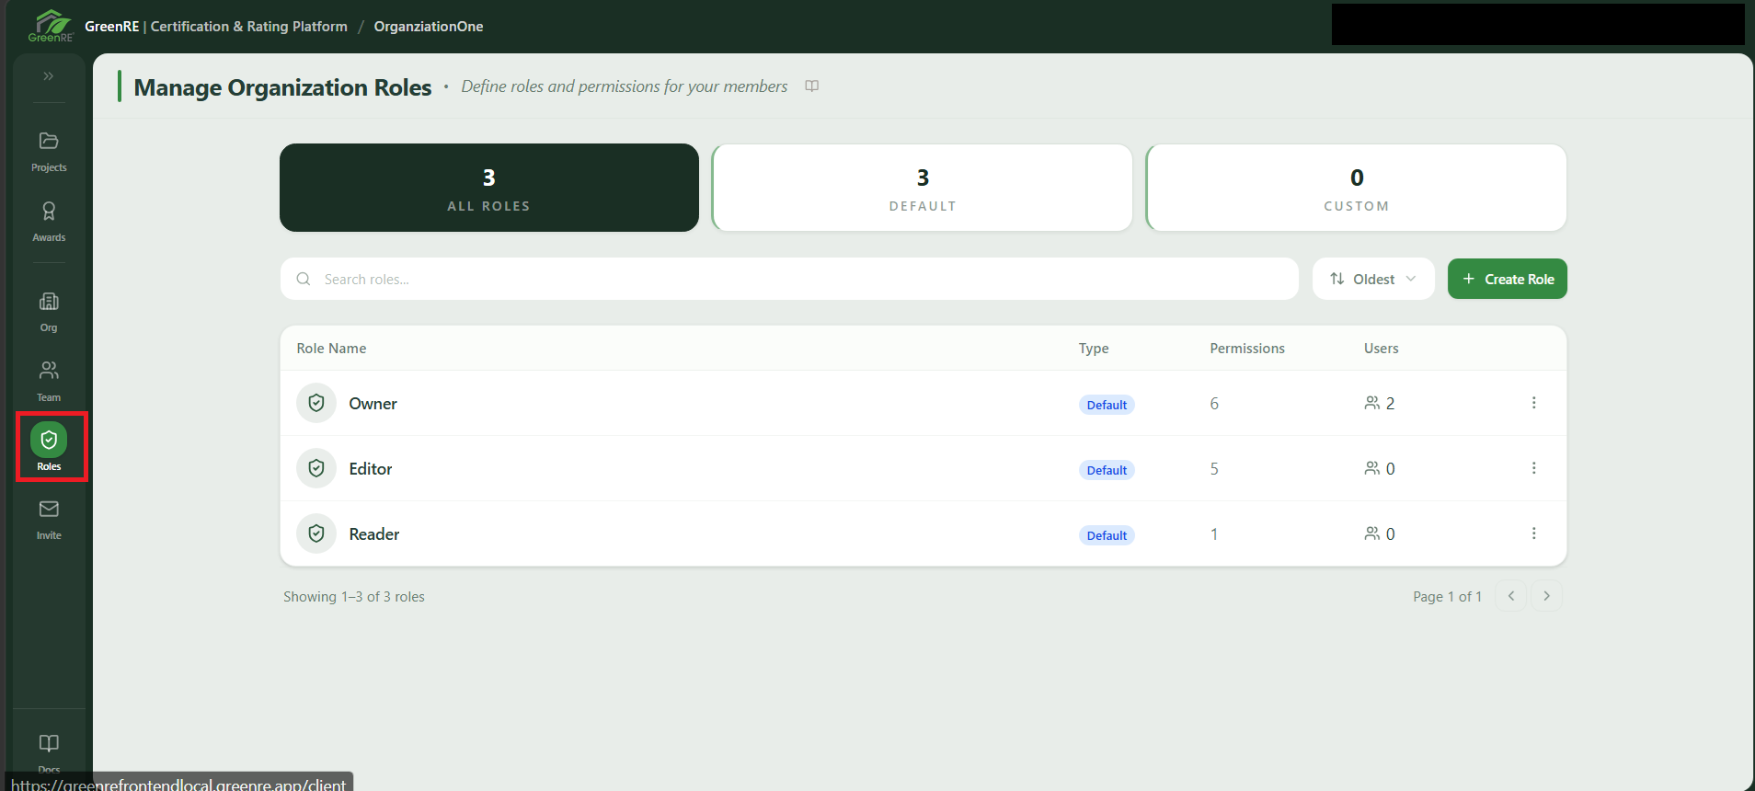Filter by Custom roles card

pyautogui.click(x=1357, y=188)
